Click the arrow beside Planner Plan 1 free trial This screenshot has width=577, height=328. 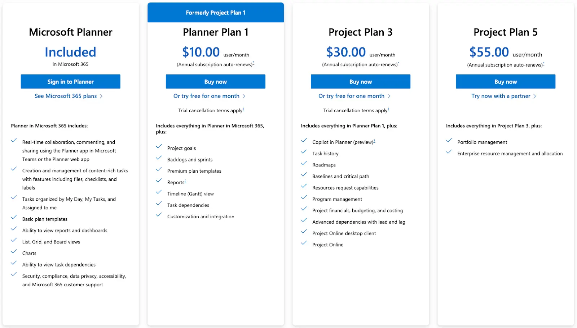tap(245, 96)
